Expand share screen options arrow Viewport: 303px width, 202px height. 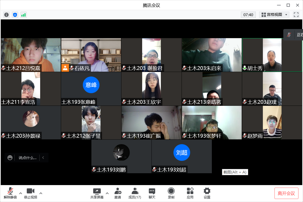click(107, 193)
